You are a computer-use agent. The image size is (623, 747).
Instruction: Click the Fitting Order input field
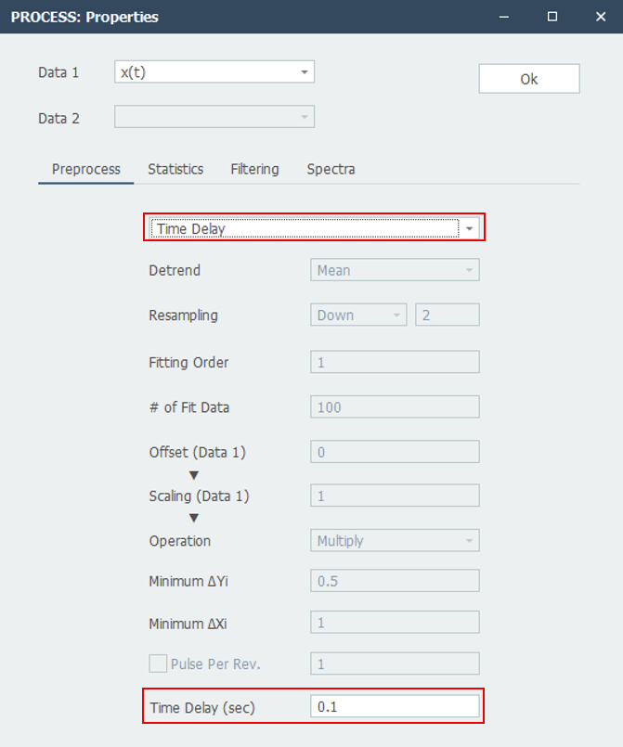(x=395, y=362)
